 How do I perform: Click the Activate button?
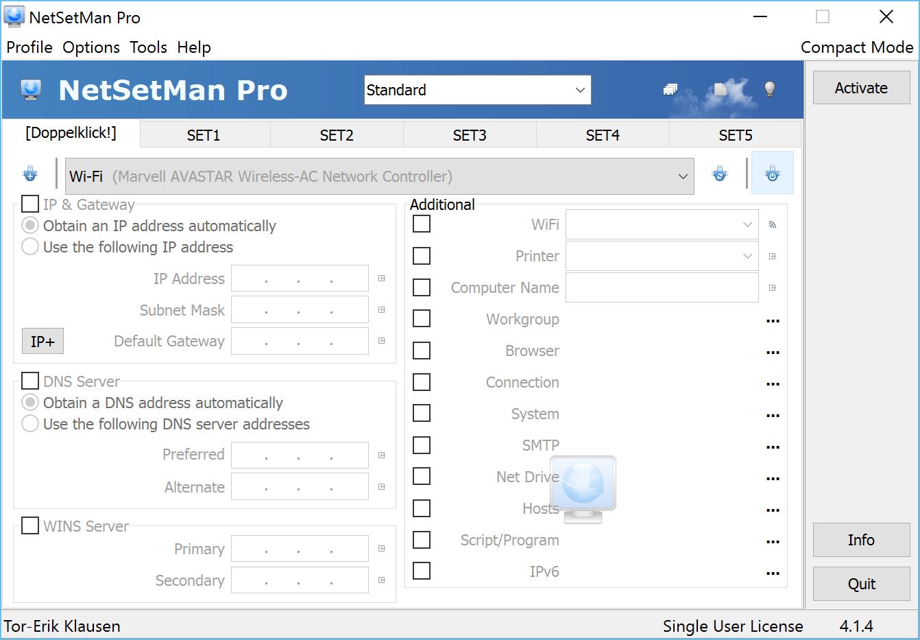pyautogui.click(x=862, y=88)
